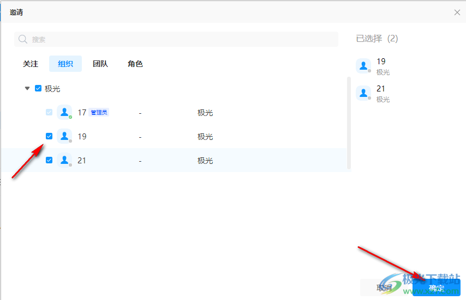Click into the 搜索 input field

(x=180, y=39)
